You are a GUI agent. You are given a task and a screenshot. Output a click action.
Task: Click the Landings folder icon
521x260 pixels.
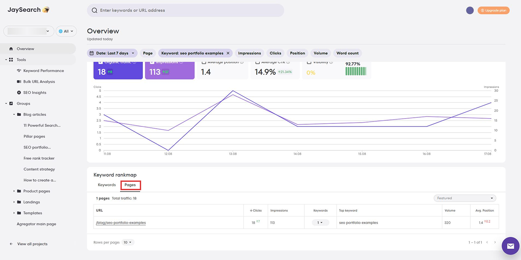pos(19,202)
